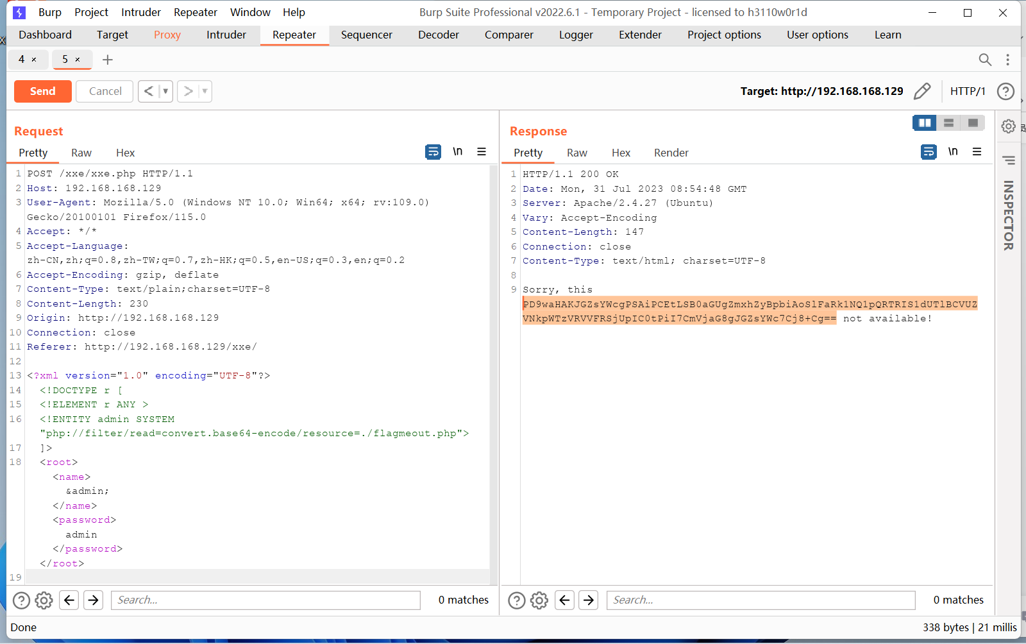Select side-by-side layout view

click(925, 123)
